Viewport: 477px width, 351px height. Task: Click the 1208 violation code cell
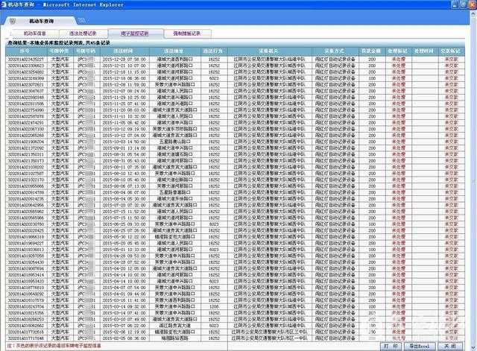coord(214,306)
